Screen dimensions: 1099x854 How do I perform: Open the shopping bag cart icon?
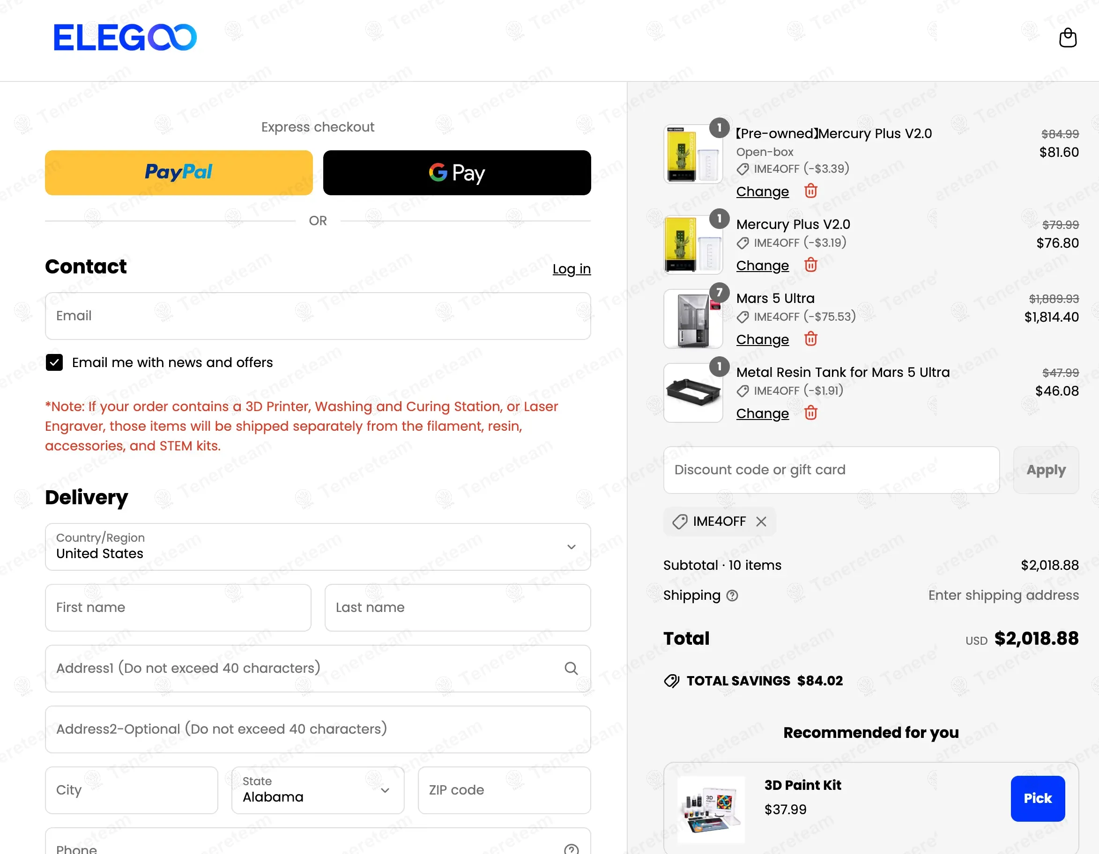coord(1067,38)
